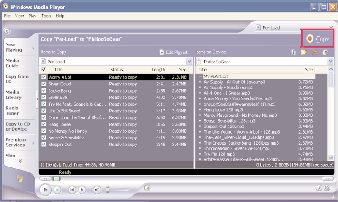Select Air Supply - Goodbye.mp3 on device
The width and height of the screenshot is (338, 202).
tap(229, 87)
